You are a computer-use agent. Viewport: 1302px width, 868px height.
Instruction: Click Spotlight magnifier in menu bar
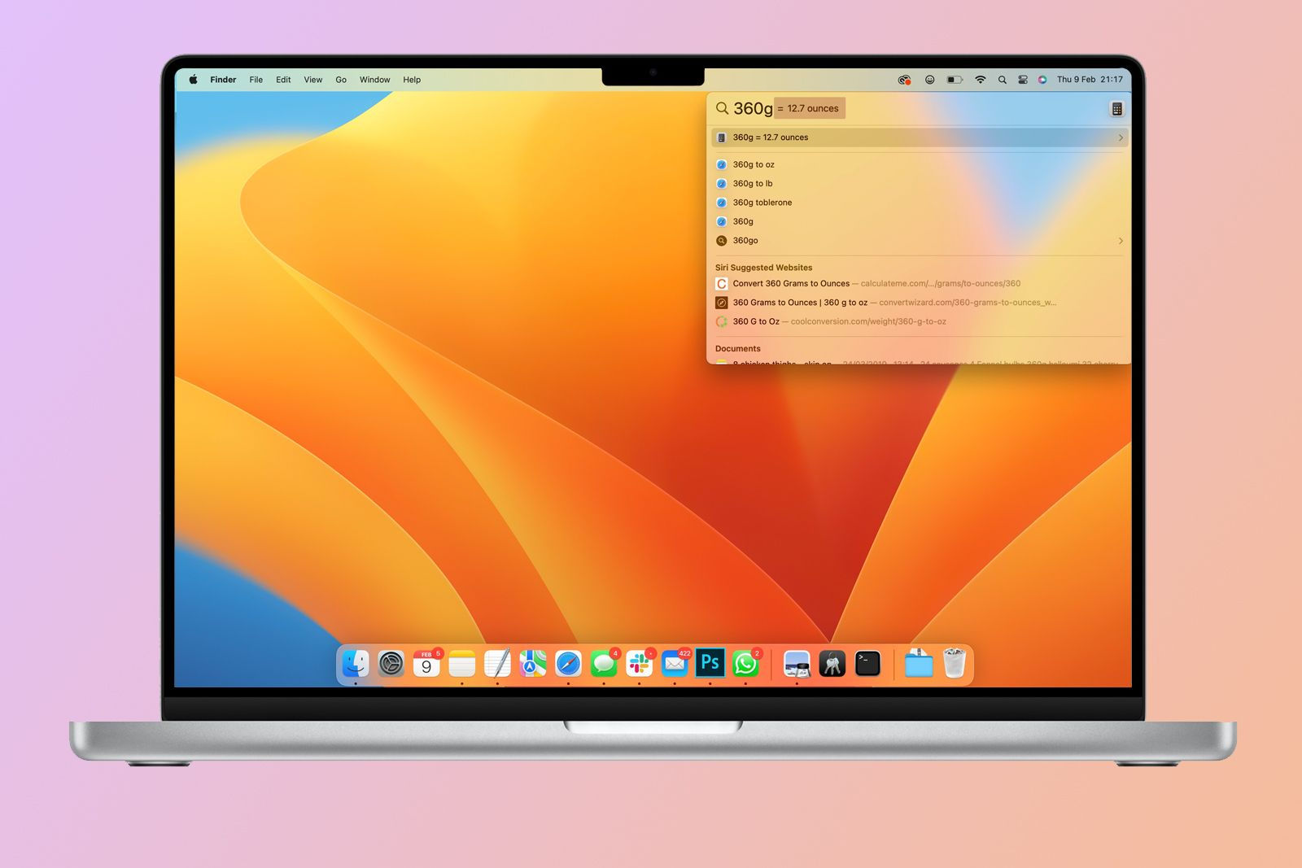pos(1002,80)
